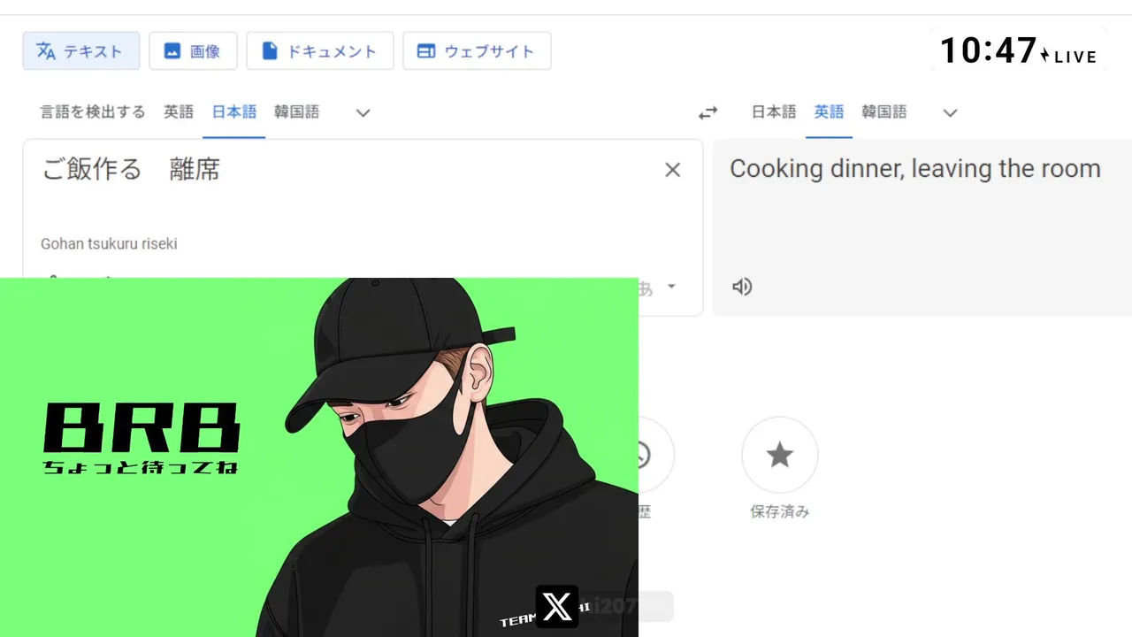1132x637 pixels.
Task: Expand source language list chevron
Action: [x=363, y=112]
